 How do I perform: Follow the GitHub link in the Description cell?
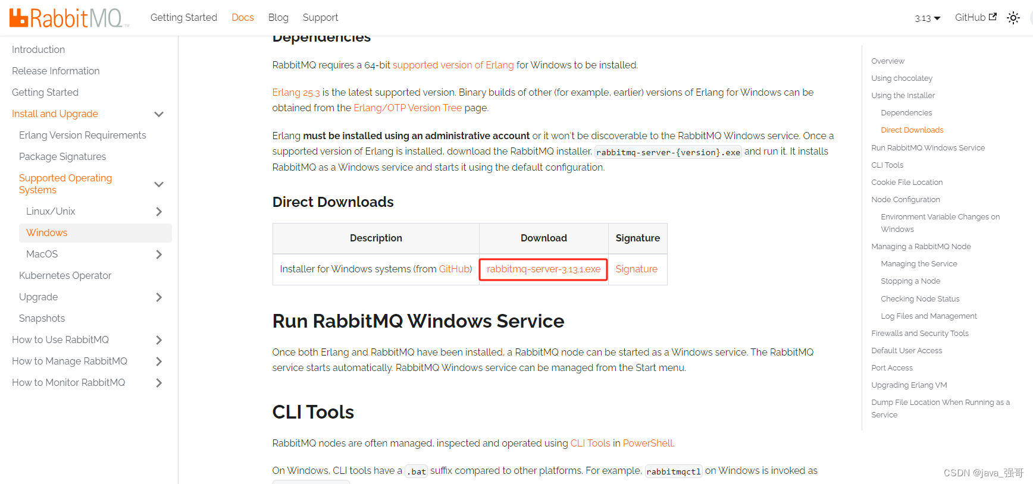(x=454, y=269)
